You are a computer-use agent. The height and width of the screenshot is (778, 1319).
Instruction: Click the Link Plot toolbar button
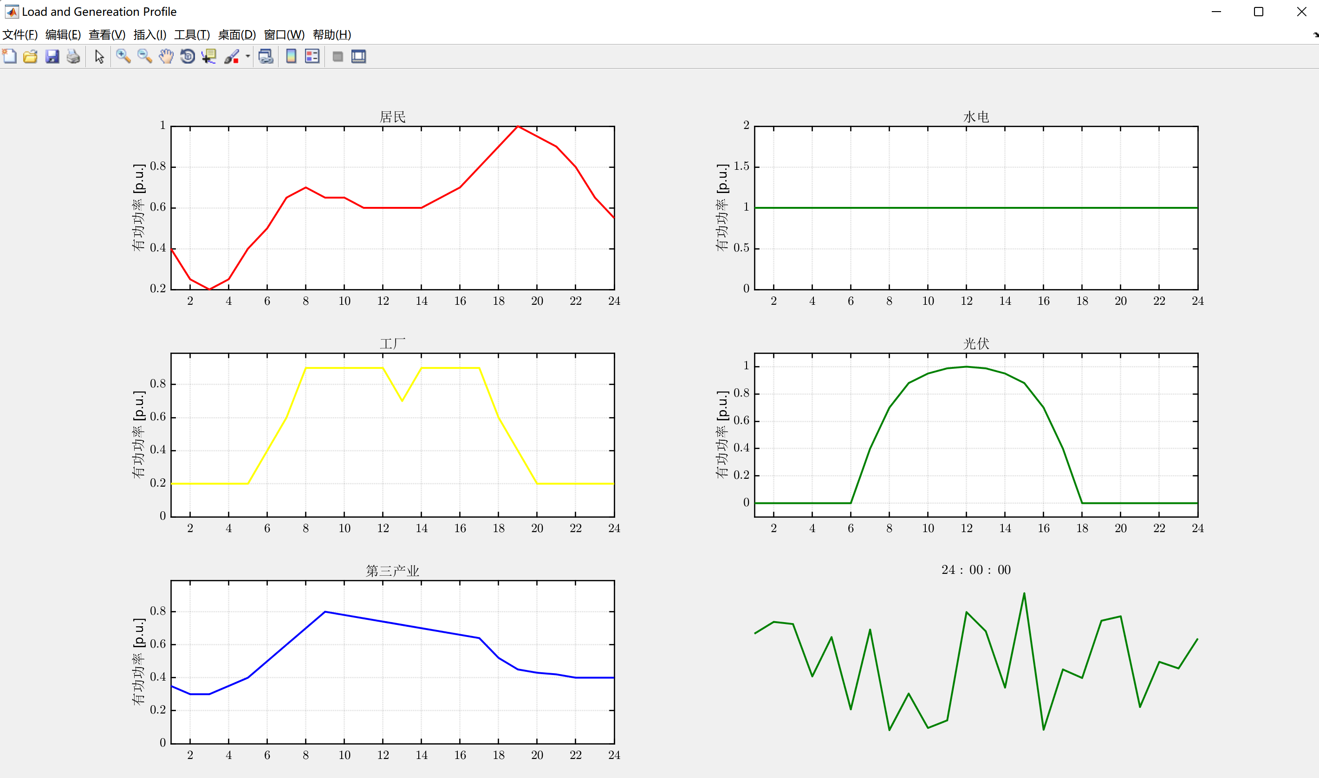click(266, 57)
